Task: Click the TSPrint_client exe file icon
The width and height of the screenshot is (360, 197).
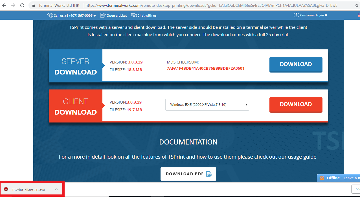Action: [6, 190]
